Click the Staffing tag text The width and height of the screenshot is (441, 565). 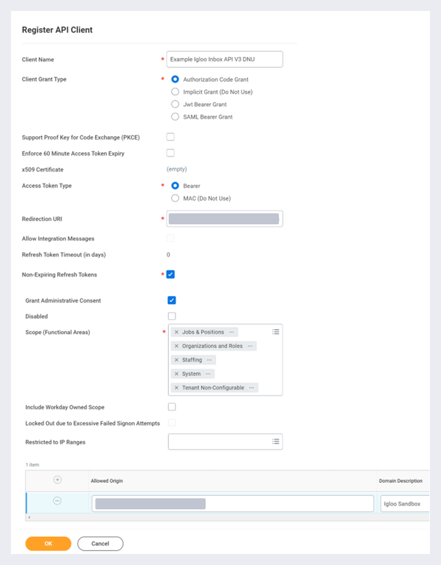point(192,360)
